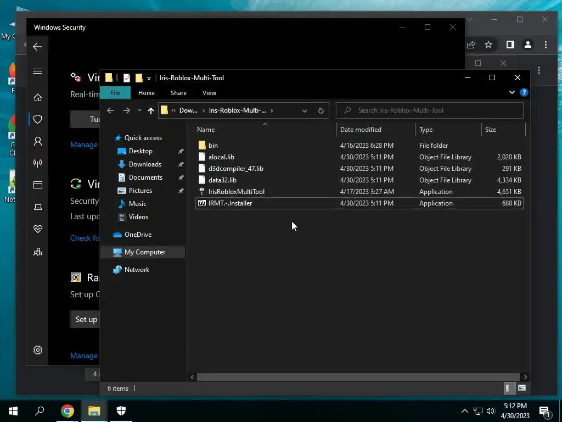
Task: Select d3dcompiler_47.lib file
Action: 359,168
